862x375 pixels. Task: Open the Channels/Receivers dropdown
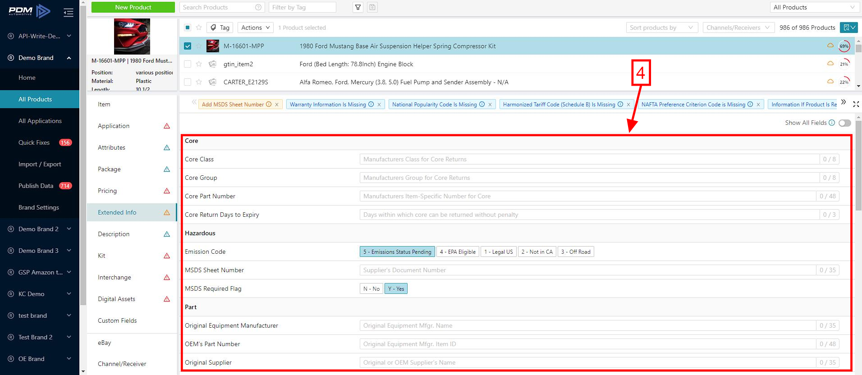(x=738, y=27)
